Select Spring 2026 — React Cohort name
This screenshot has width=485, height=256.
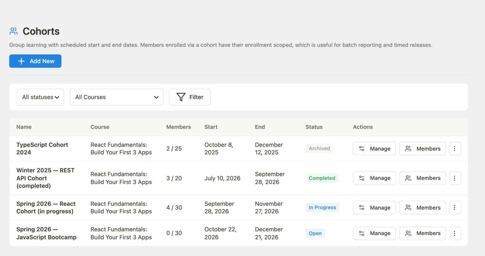pyautogui.click(x=46, y=208)
